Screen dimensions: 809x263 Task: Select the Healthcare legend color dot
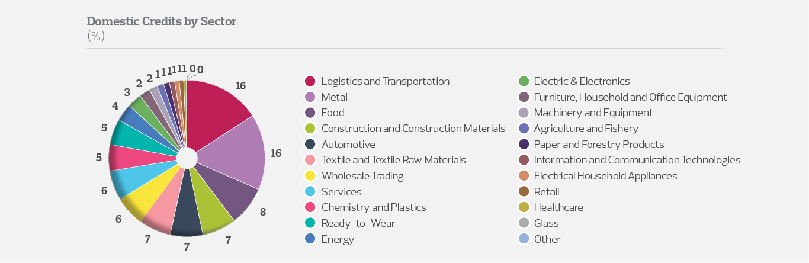pos(524,207)
